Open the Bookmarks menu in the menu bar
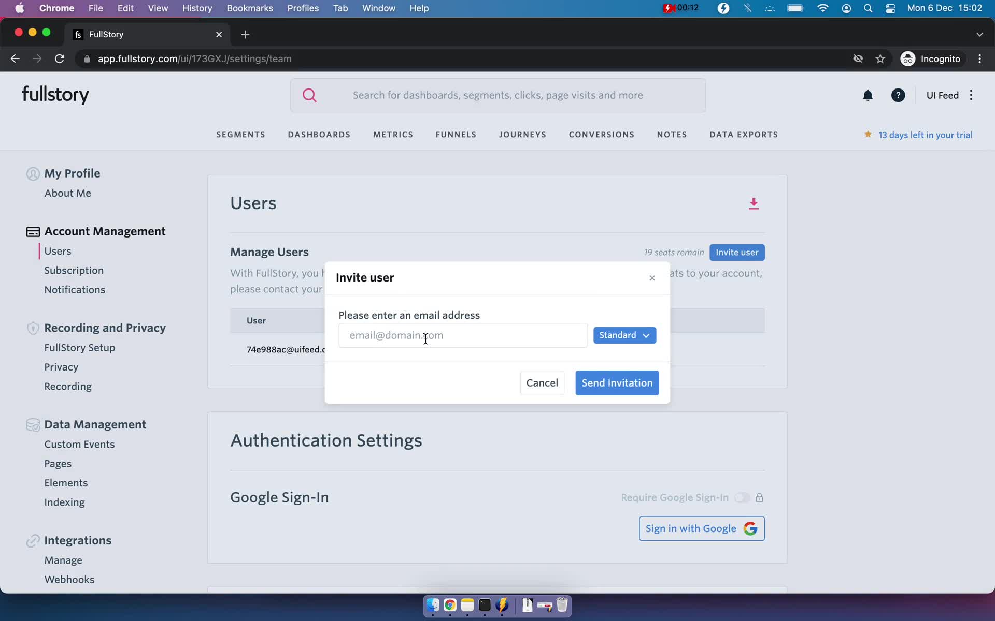The image size is (995, 621). pos(250,8)
